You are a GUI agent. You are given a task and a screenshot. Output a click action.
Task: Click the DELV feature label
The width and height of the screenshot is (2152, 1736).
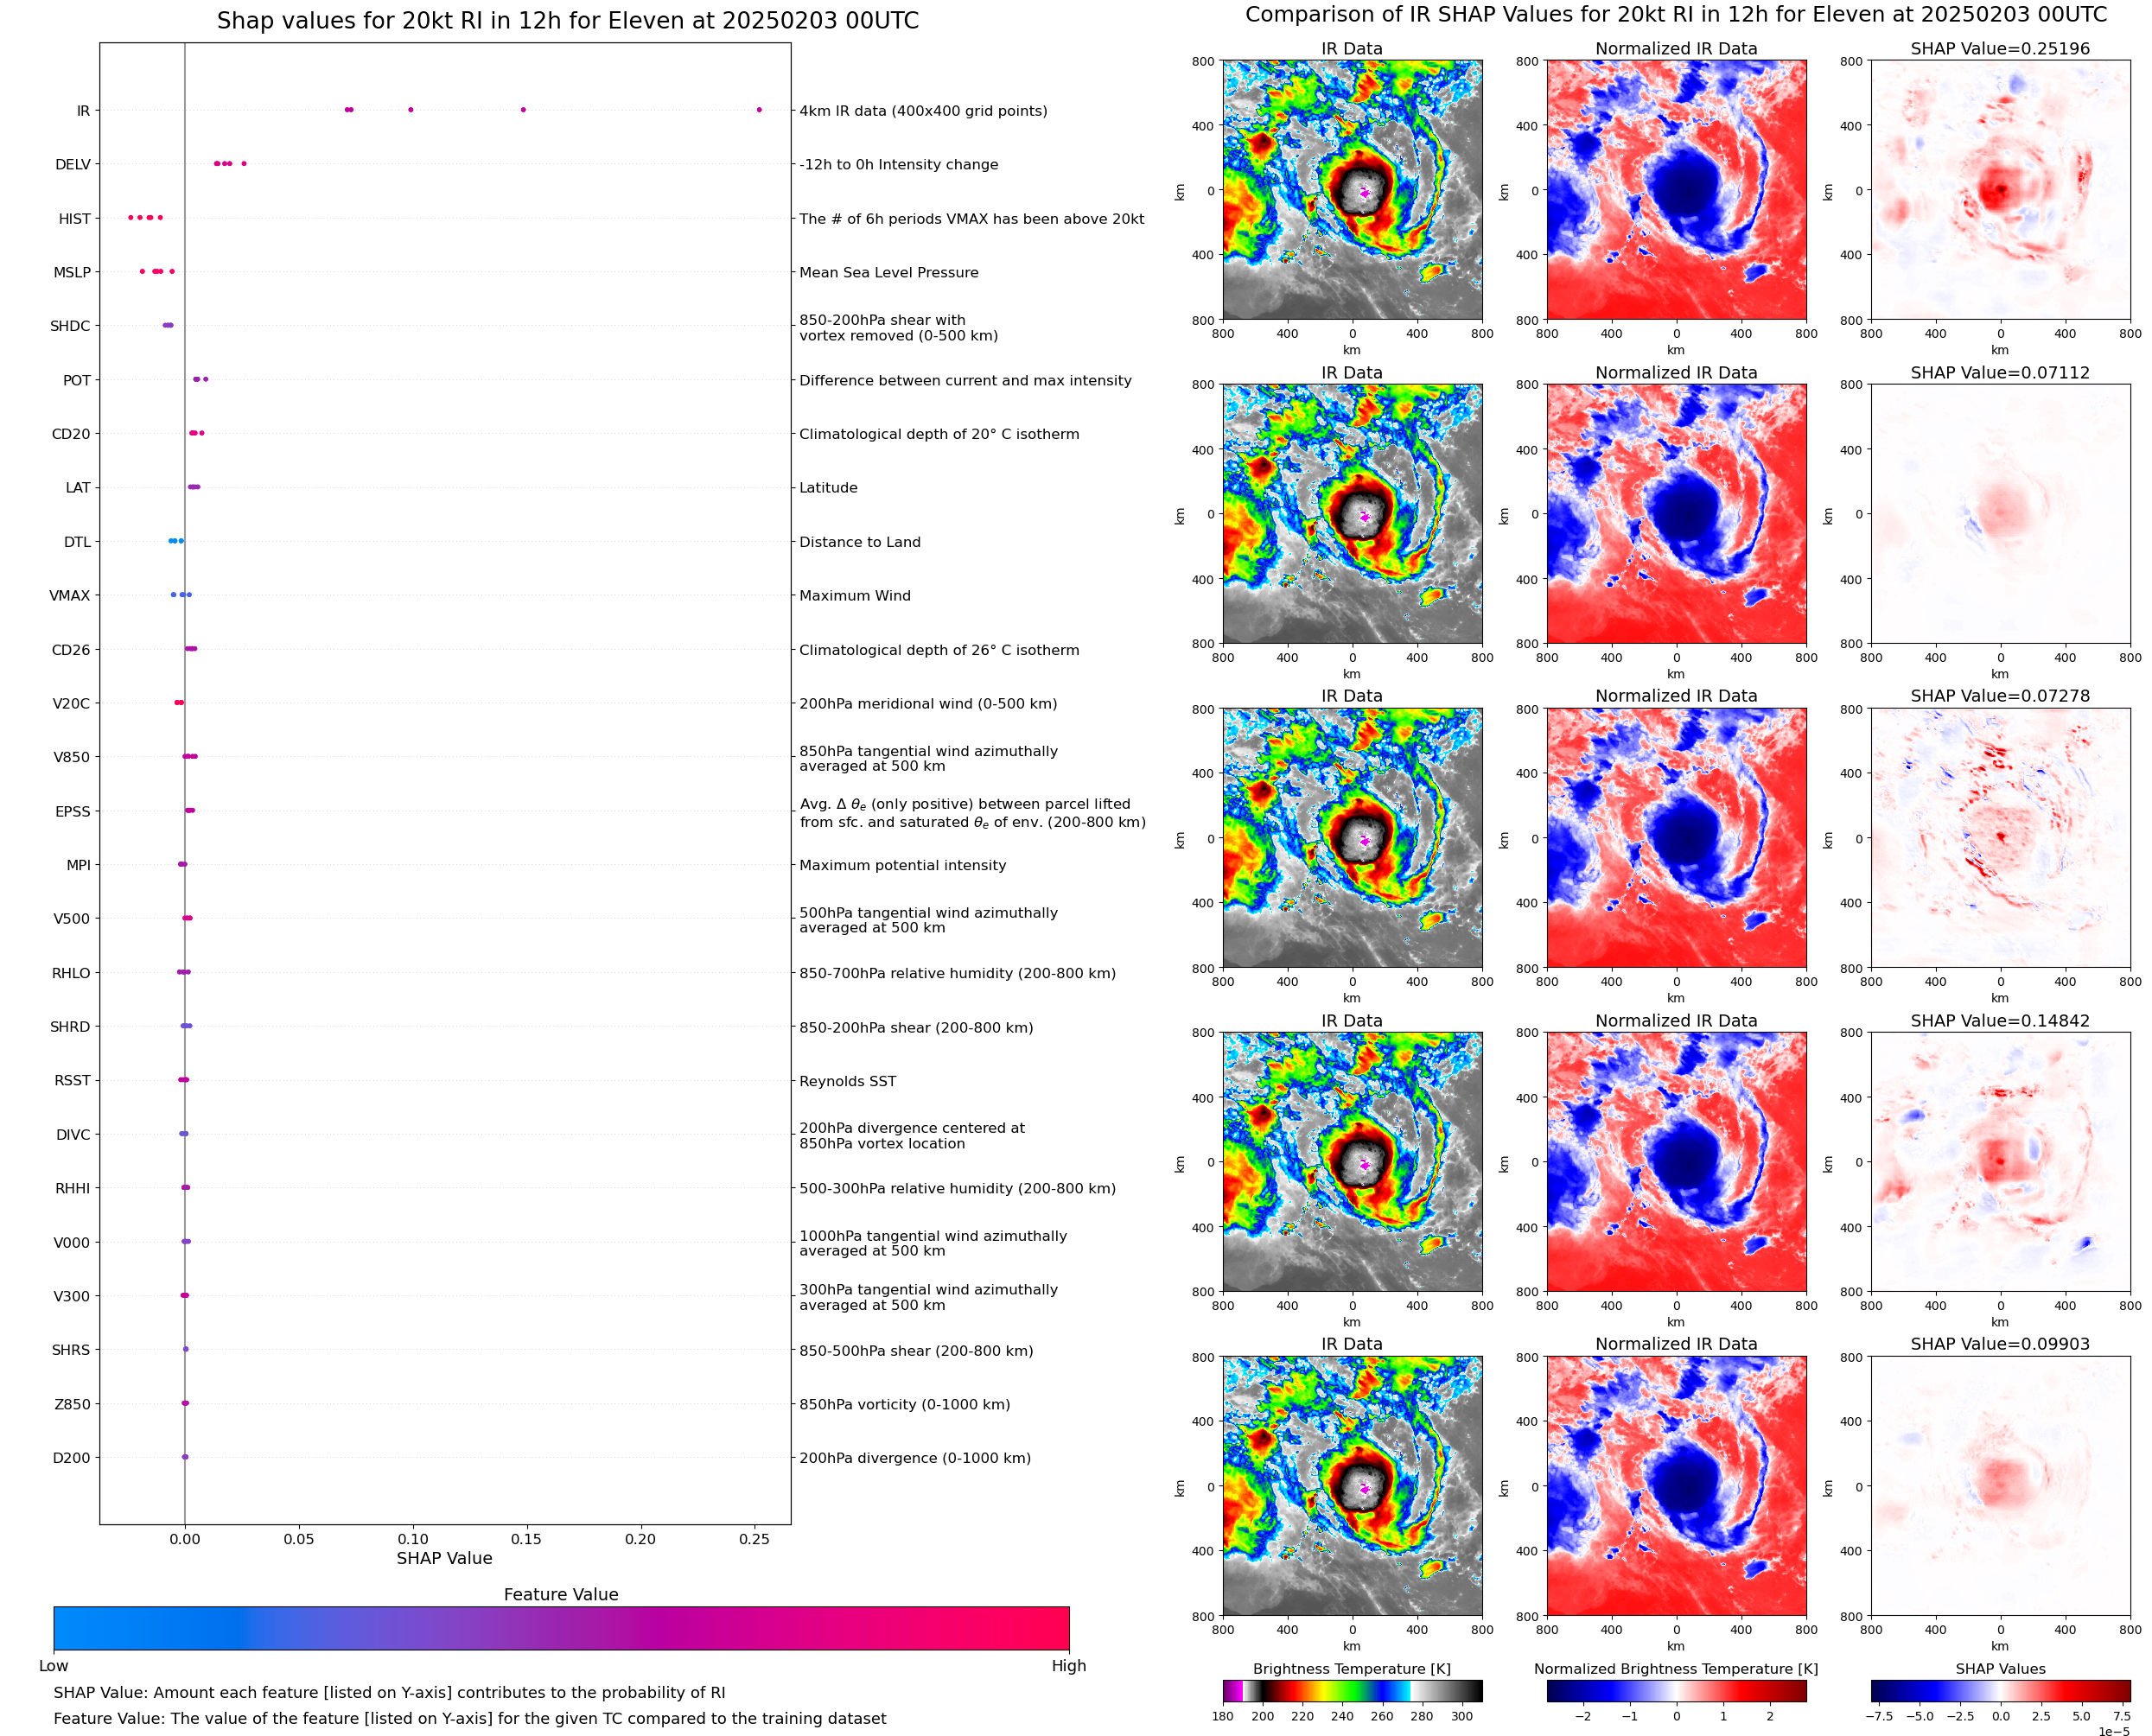pos(72,165)
